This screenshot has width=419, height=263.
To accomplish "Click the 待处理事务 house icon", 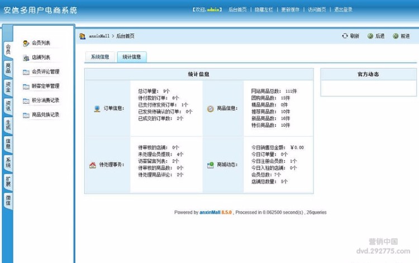I will (92, 165).
